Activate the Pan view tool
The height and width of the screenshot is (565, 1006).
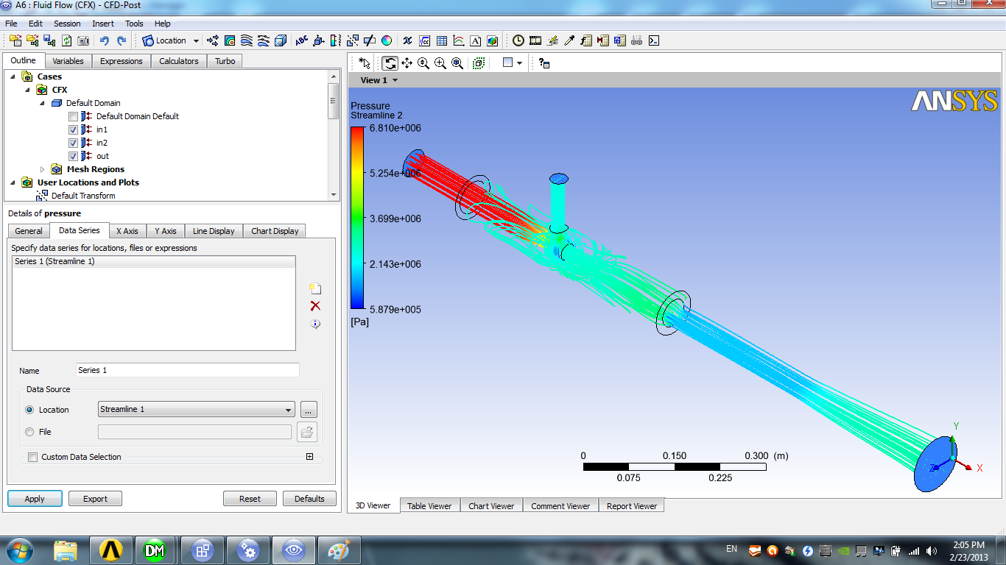point(407,63)
